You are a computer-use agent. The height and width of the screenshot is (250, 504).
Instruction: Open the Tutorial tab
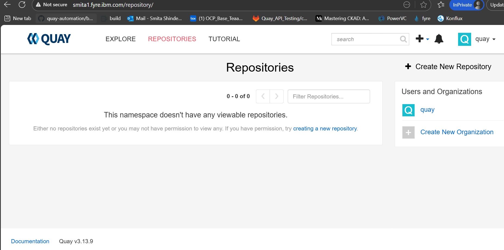coord(224,39)
